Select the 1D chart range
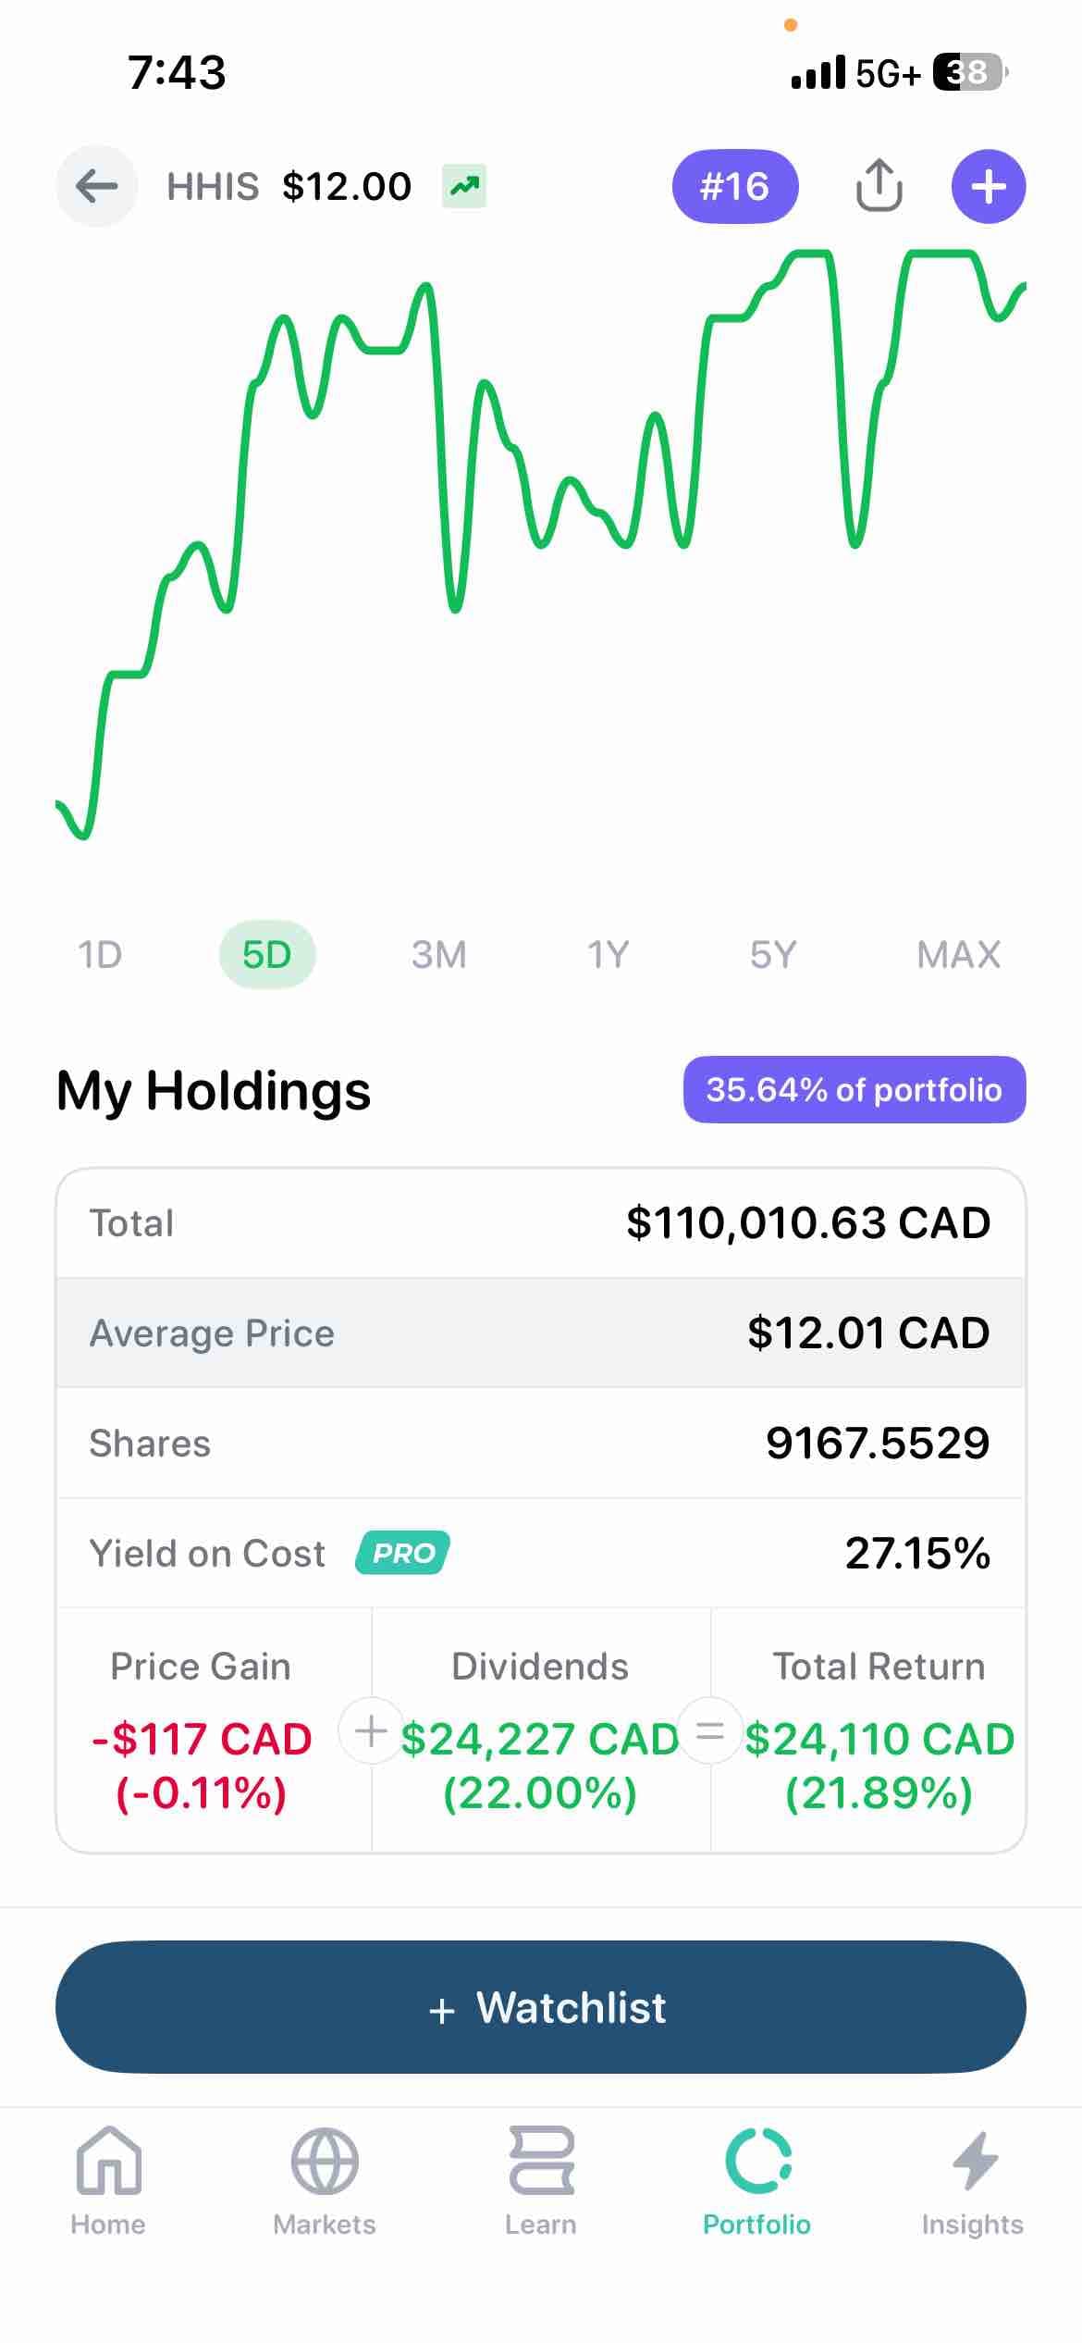This screenshot has width=1082, height=2343. point(100,954)
